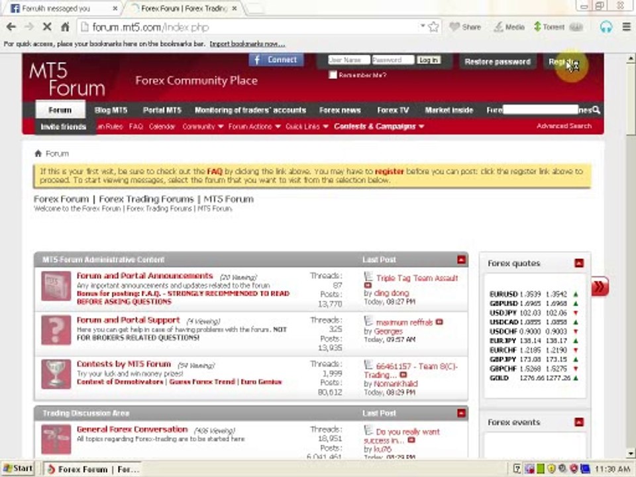Open Monitoring of traders' accounts tab
This screenshot has height=477, width=636.
(x=250, y=110)
